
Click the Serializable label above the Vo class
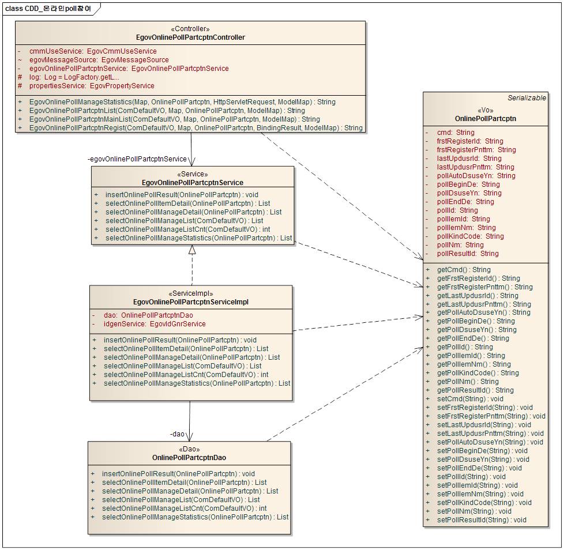coord(527,98)
